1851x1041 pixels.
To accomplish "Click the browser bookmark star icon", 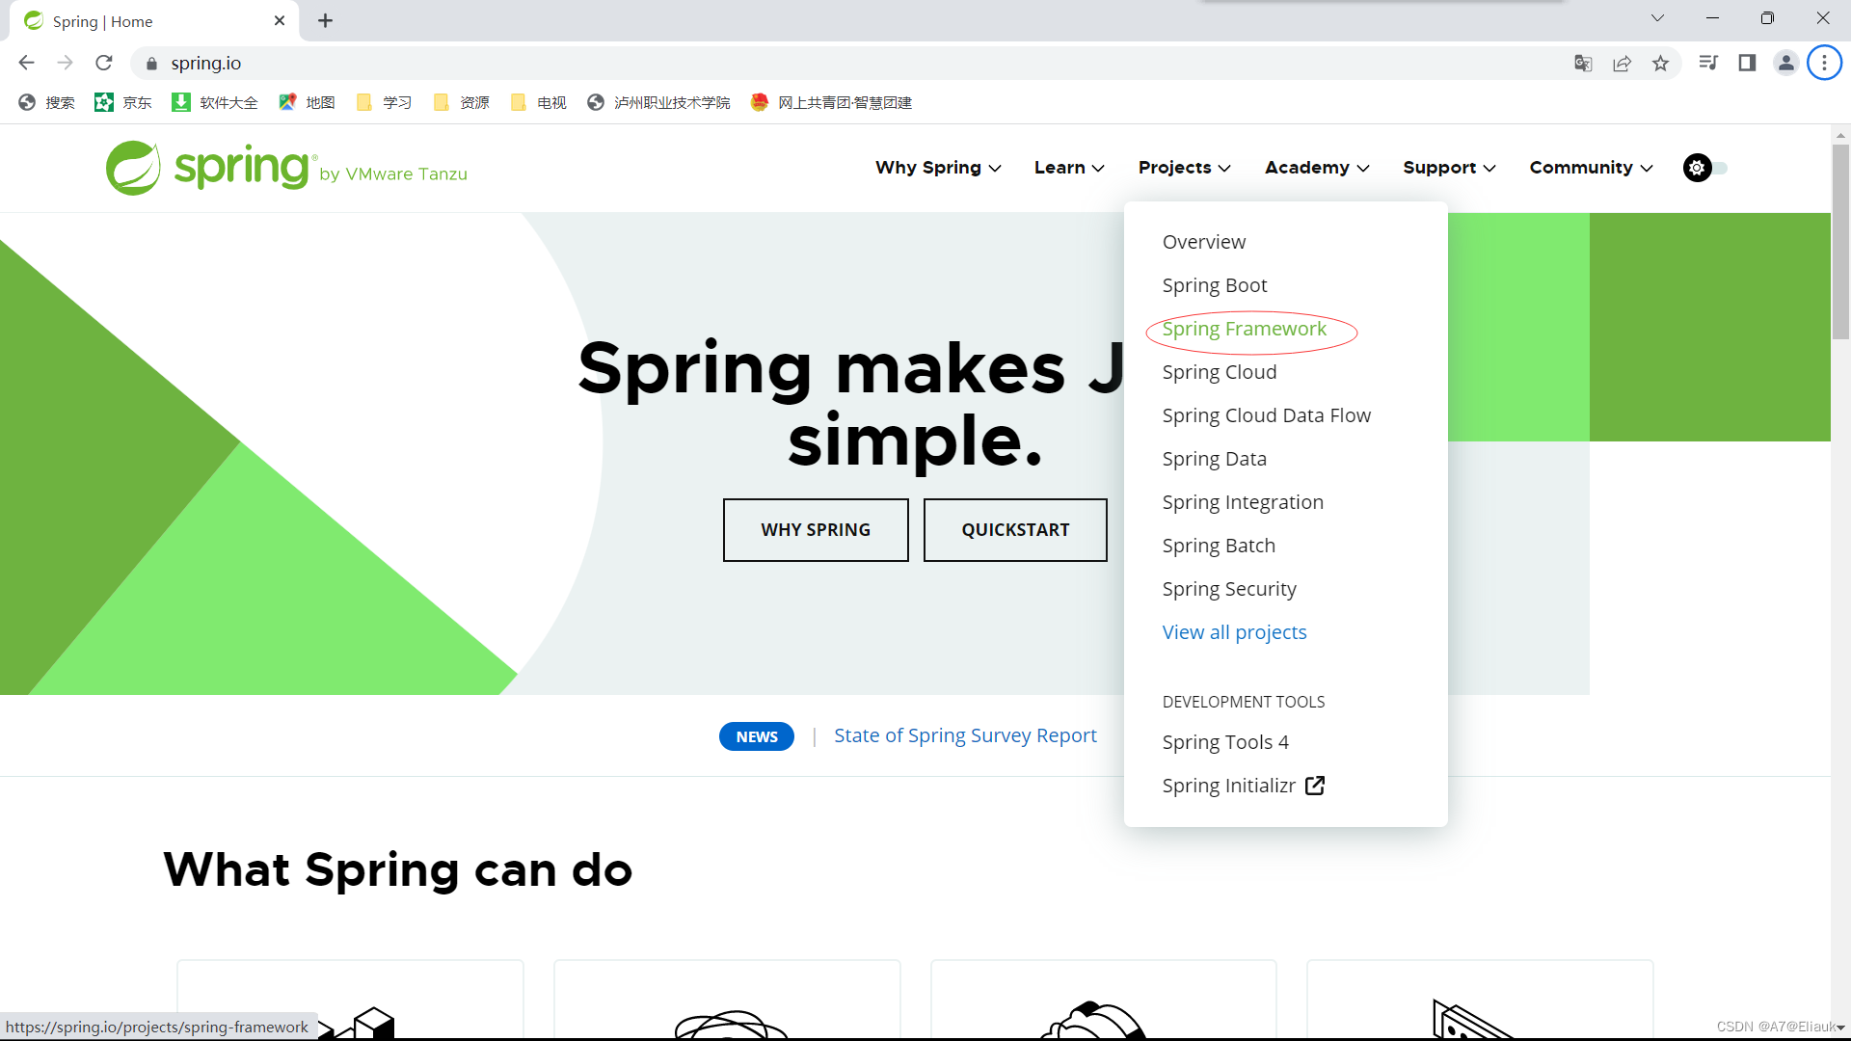I will click(1662, 63).
